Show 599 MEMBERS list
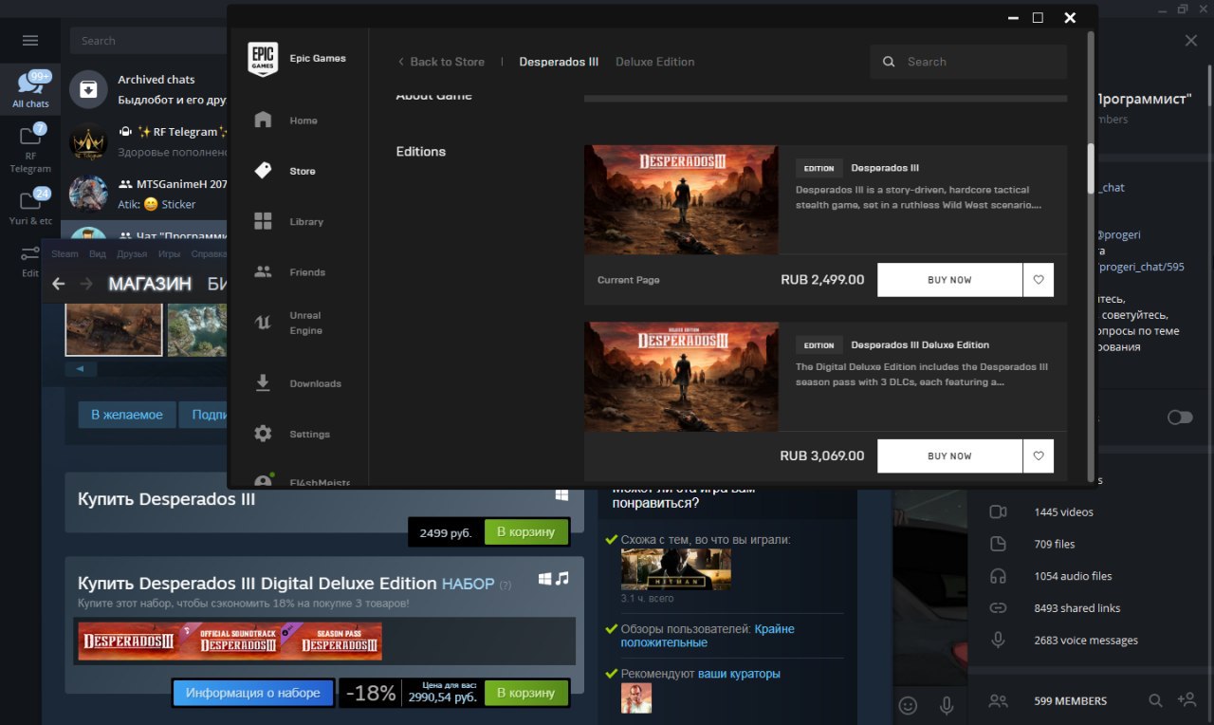The height and width of the screenshot is (725, 1214). [1070, 701]
